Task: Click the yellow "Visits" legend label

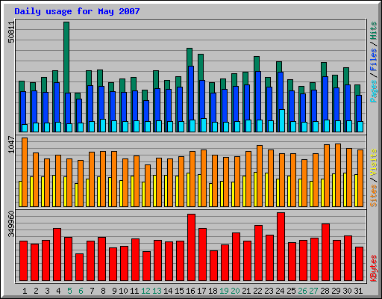Action: coord(373,162)
